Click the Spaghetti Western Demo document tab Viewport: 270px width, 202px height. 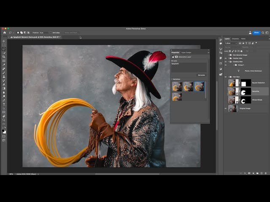click(35, 37)
